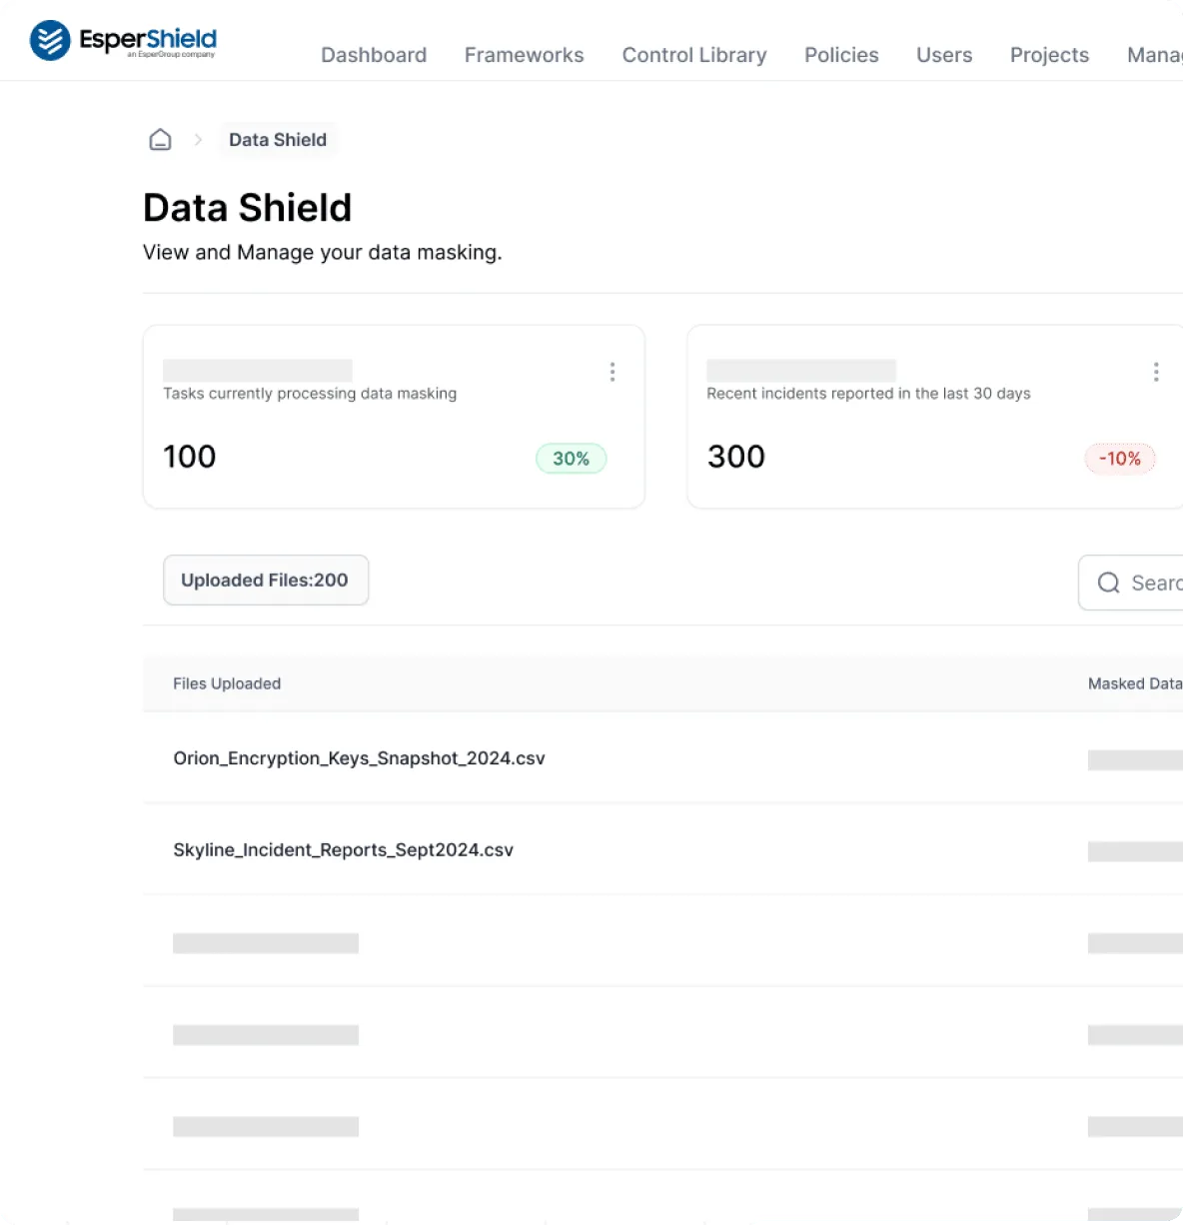The width and height of the screenshot is (1183, 1225).
Task: Go to the Frameworks page
Action: coord(524,55)
